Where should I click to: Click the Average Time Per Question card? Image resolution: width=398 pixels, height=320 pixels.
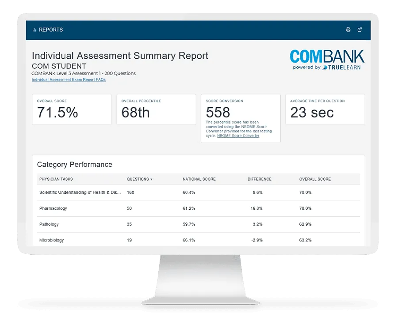[325, 109]
